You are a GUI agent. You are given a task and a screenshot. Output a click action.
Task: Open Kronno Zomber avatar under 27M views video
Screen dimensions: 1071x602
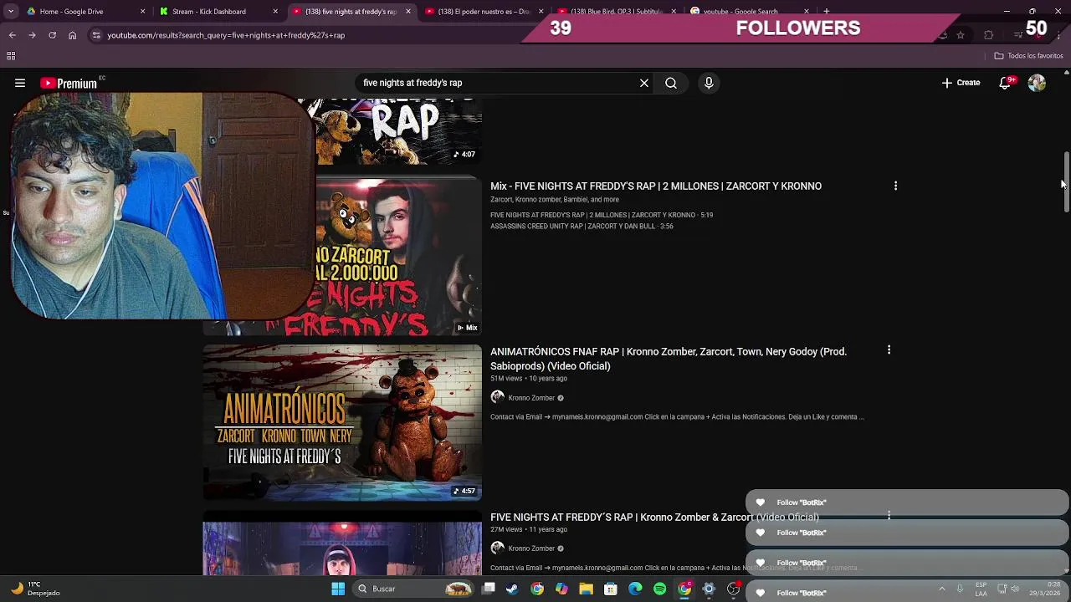pyautogui.click(x=498, y=548)
